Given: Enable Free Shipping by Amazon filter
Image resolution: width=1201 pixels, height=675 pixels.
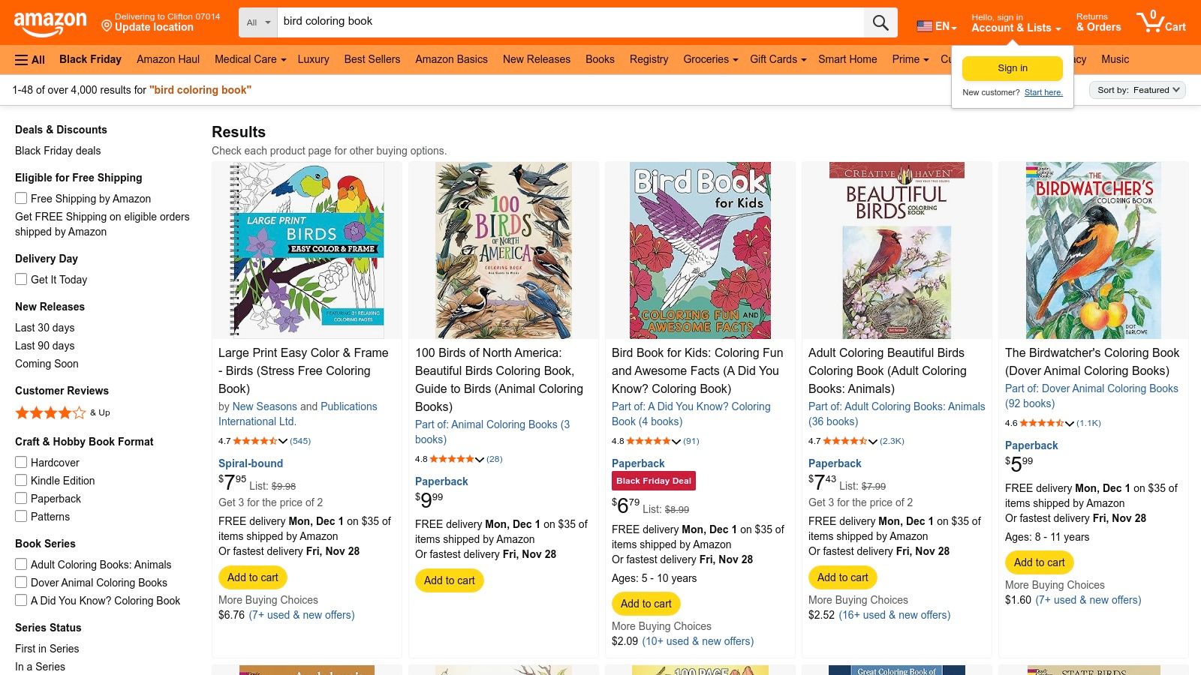Looking at the screenshot, I should (x=20, y=198).
